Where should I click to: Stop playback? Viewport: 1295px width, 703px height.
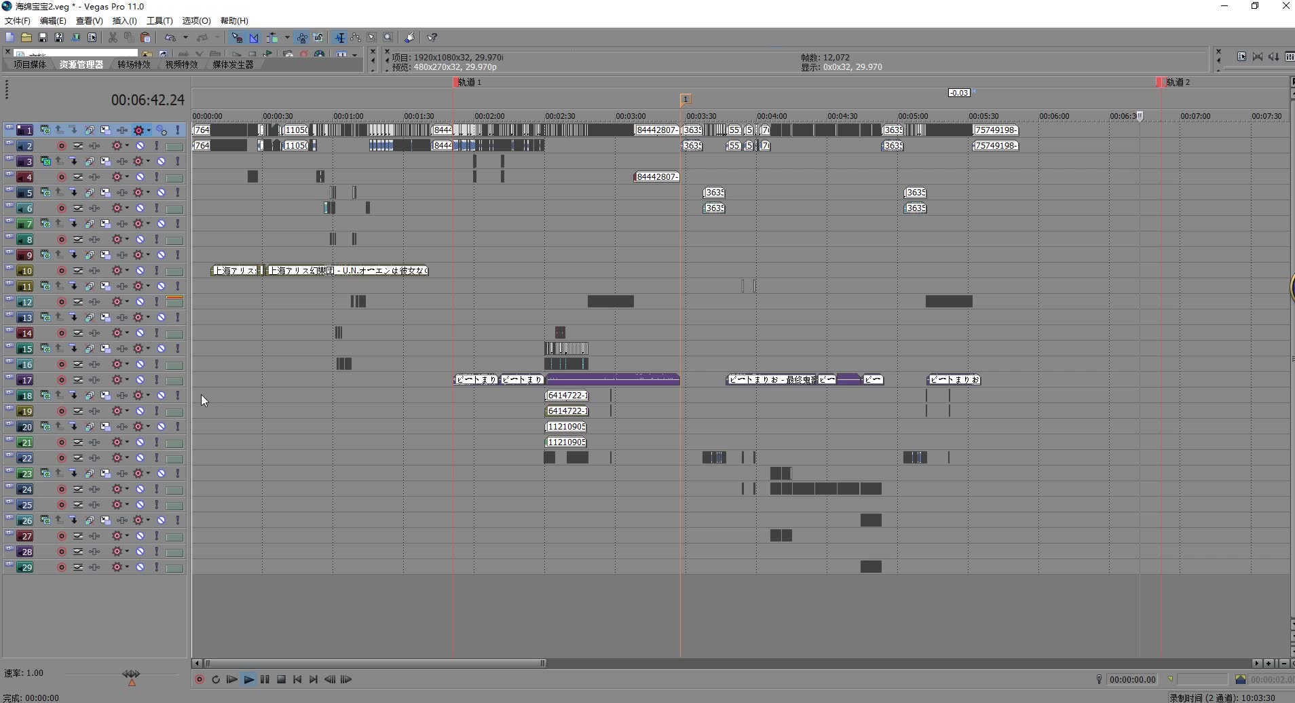(x=281, y=679)
